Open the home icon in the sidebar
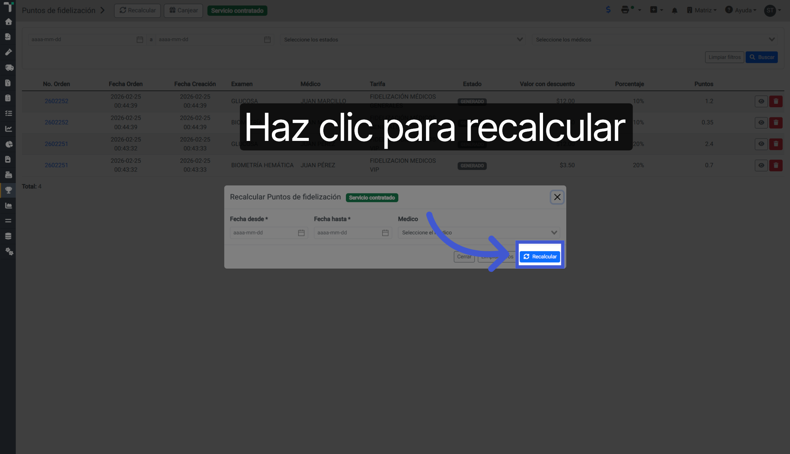 (x=8, y=22)
